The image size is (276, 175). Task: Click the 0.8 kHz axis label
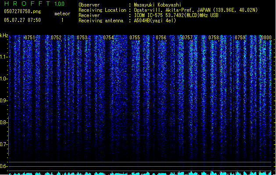tap(4, 122)
